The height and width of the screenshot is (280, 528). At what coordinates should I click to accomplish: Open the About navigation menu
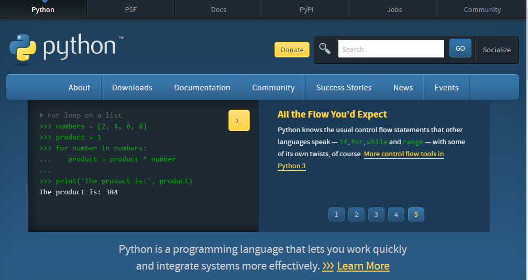point(79,88)
